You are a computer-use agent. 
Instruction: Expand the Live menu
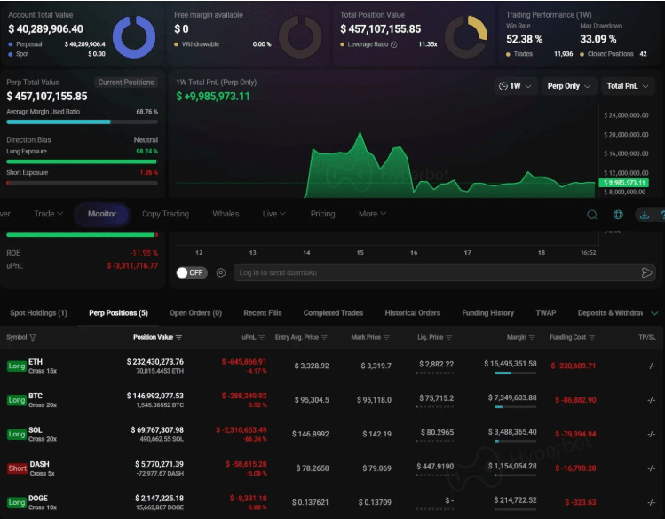273,214
